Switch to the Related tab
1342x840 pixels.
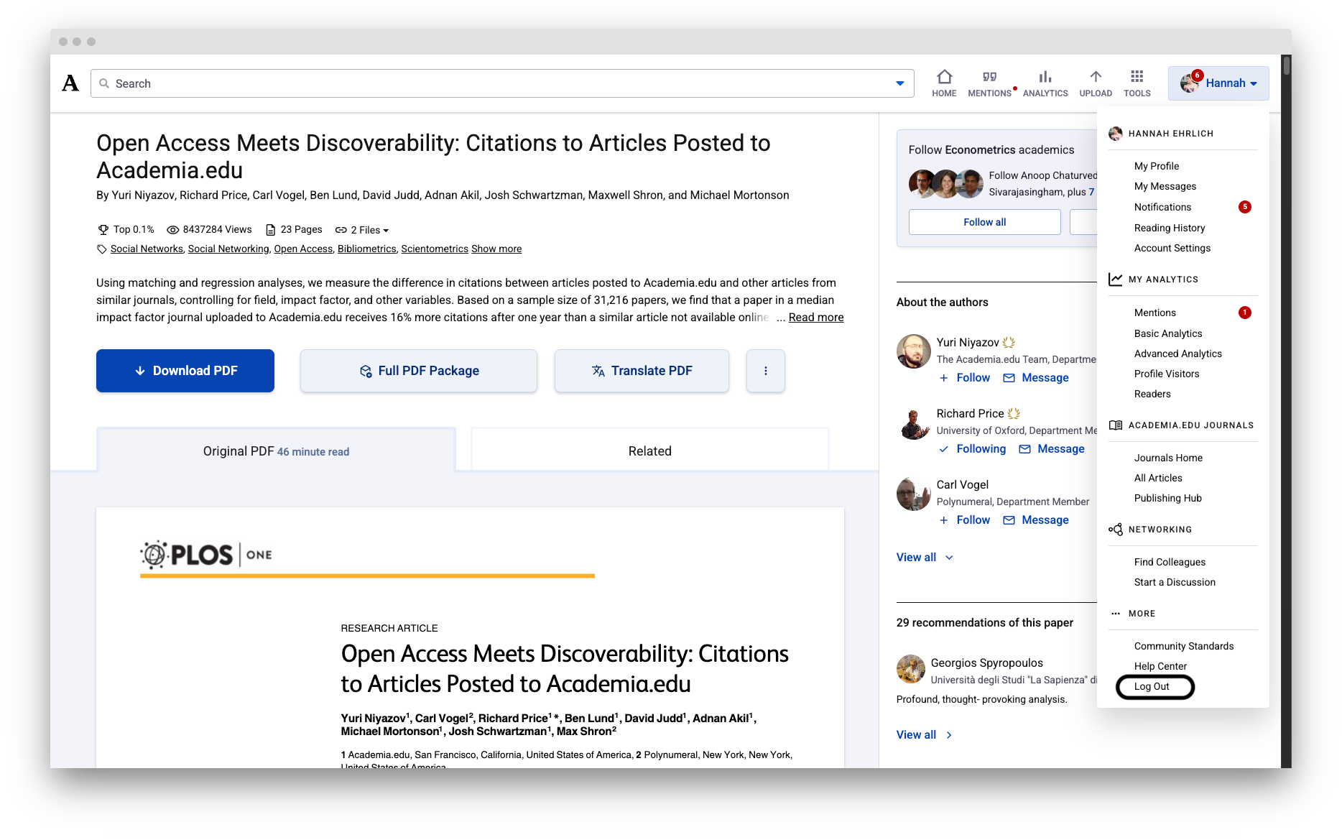tap(649, 451)
